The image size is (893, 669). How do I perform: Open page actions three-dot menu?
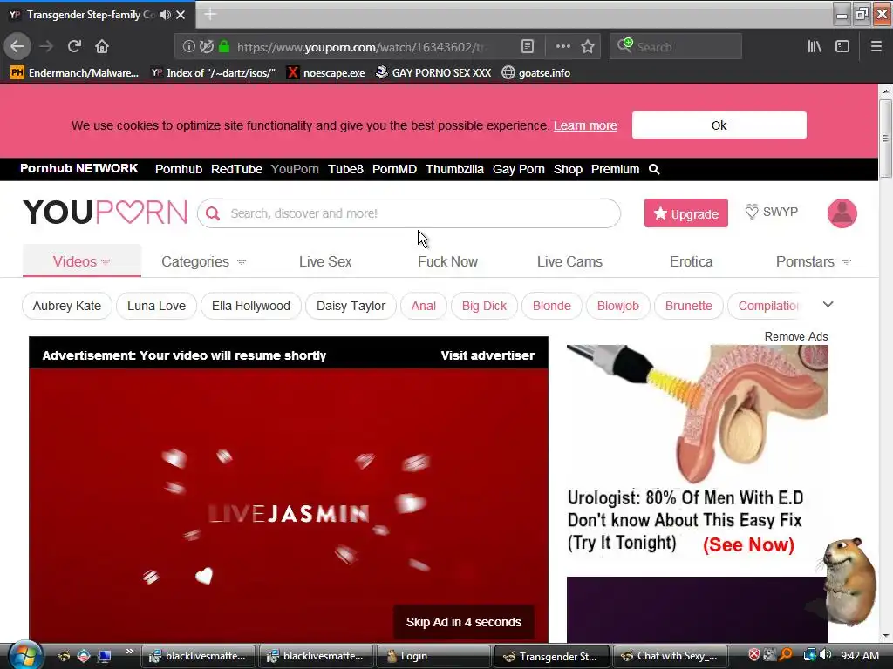(x=562, y=47)
